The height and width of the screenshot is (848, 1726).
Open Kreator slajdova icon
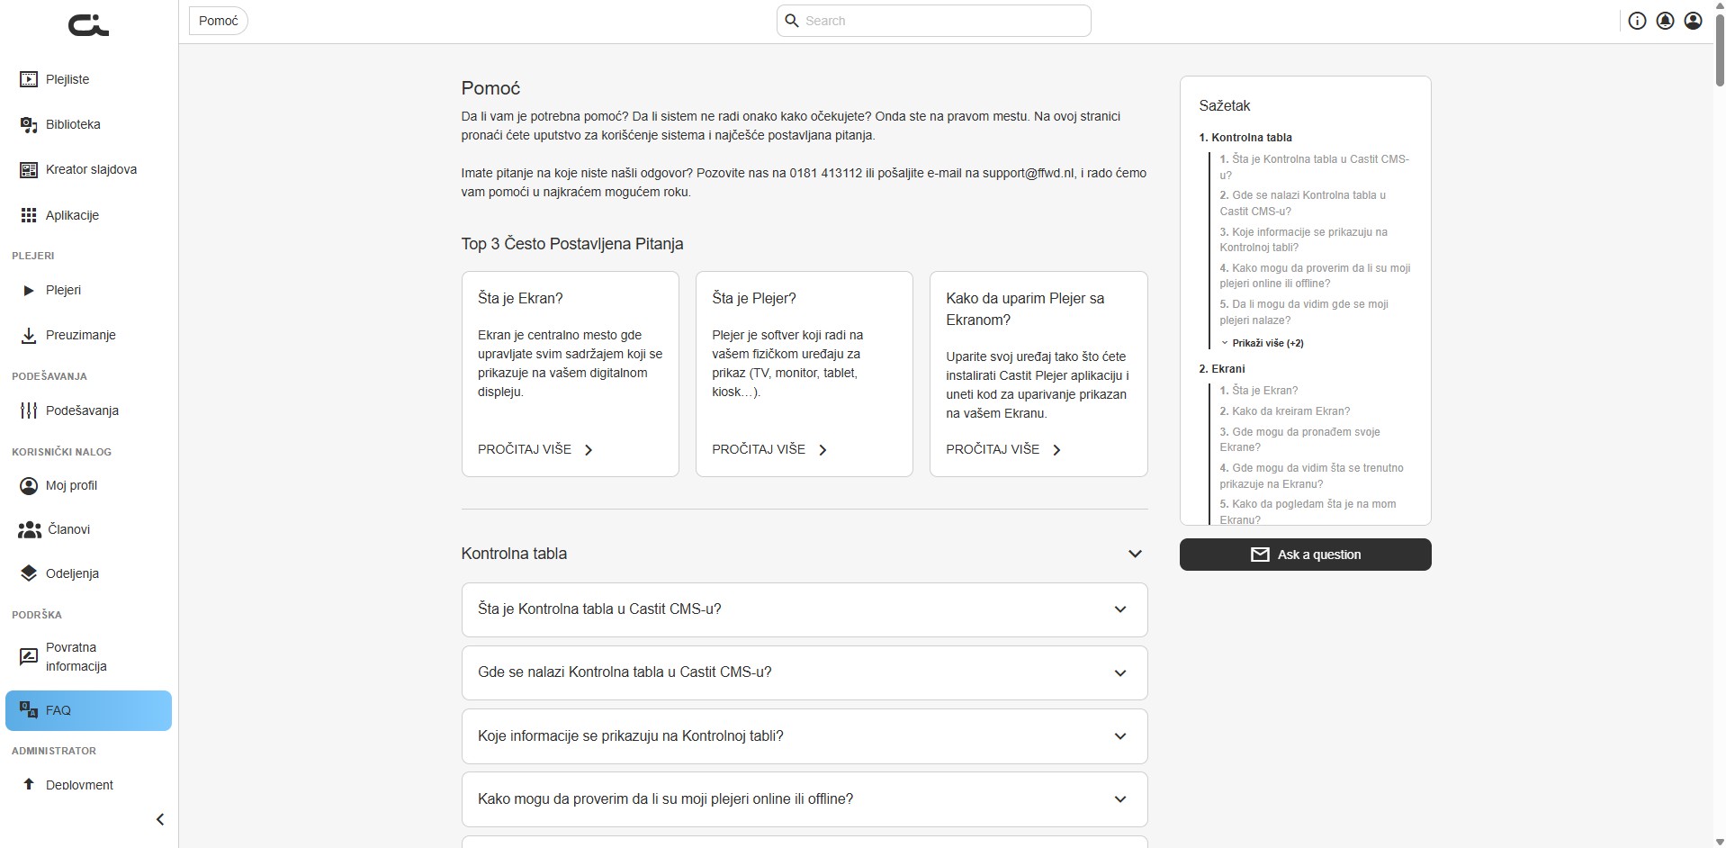coord(29,169)
